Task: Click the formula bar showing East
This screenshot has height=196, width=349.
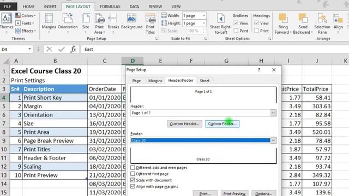Action: pyautogui.click(x=215, y=49)
